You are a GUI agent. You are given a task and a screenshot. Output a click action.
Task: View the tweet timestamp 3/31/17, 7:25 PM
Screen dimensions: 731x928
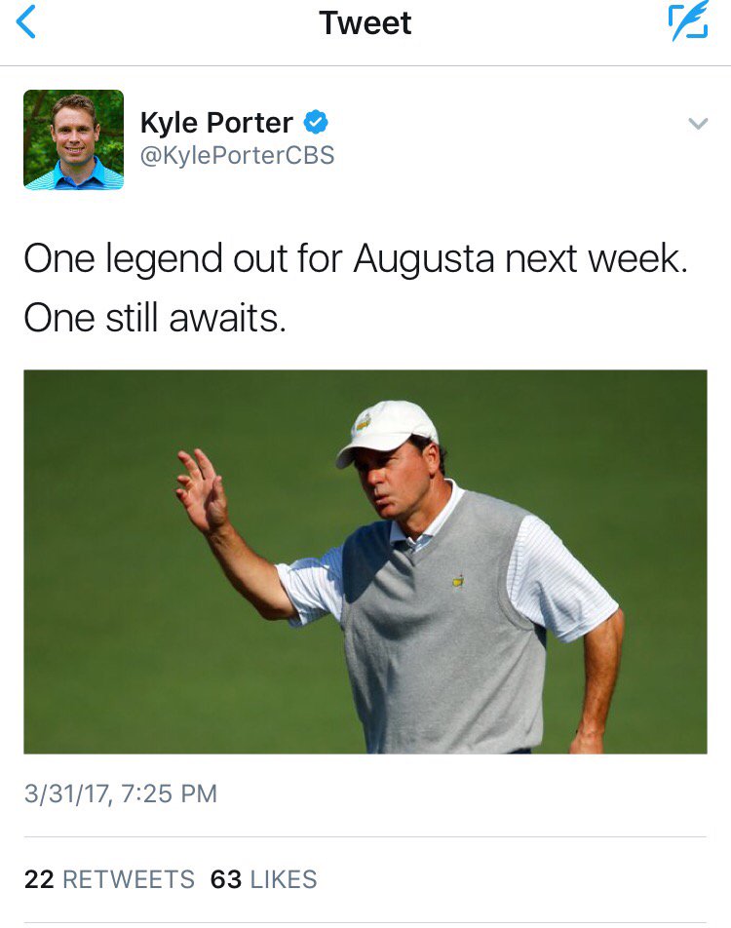[x=121, y=793]
